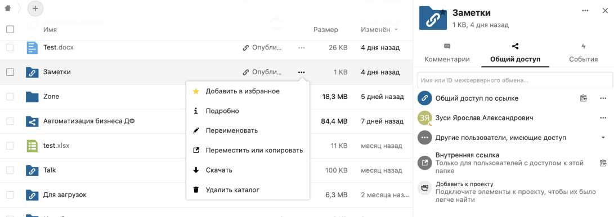The height and width of the screenshot is (217, 614).
Task: Sort files by Размер column header
Action: pos(325,30)
